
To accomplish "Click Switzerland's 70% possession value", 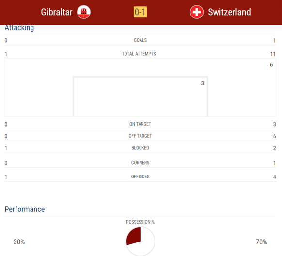I will coord(261,242).
